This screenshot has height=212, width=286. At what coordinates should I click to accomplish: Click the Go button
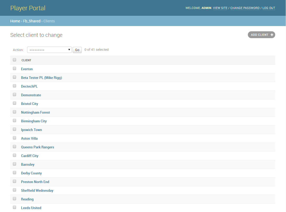pos(77,50)
